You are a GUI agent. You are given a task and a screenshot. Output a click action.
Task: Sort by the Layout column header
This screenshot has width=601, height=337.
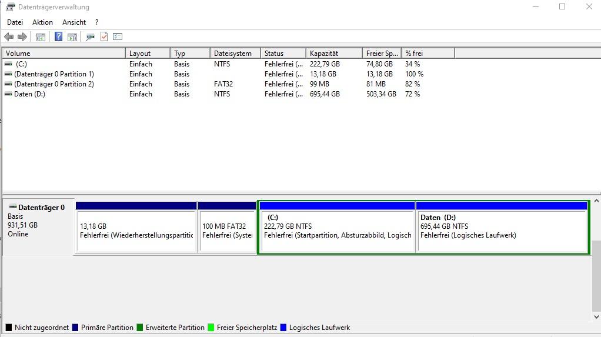point(148,54)
